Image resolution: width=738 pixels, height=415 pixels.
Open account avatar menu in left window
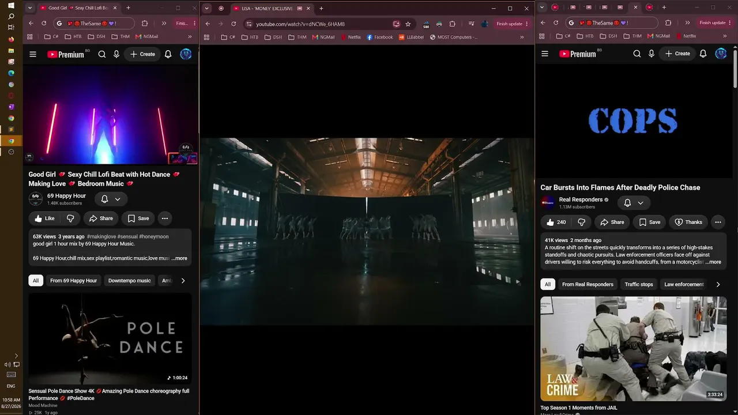coord(186,54)
